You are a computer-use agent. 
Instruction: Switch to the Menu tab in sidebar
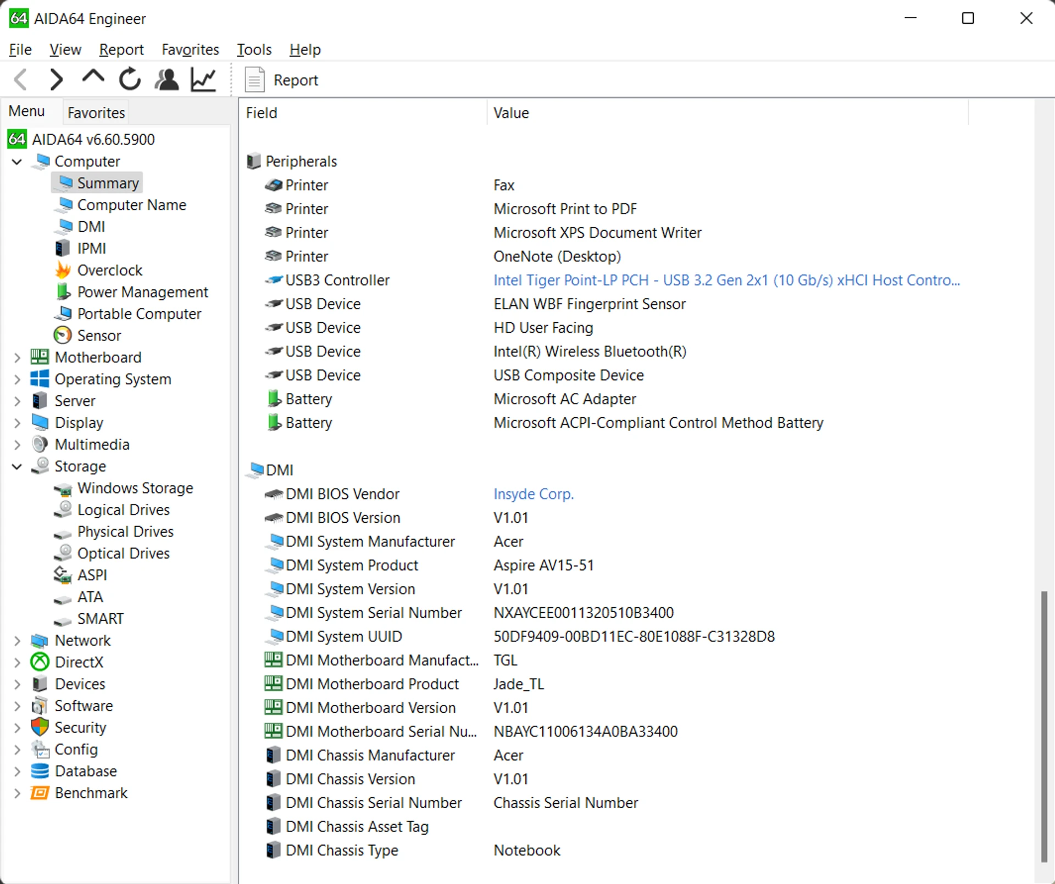click(26, 111)
